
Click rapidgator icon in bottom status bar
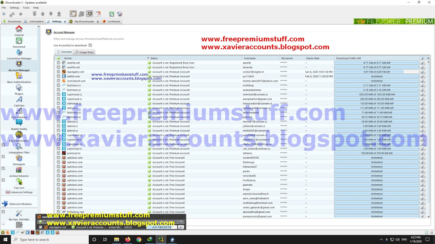[x=38, y=232]
